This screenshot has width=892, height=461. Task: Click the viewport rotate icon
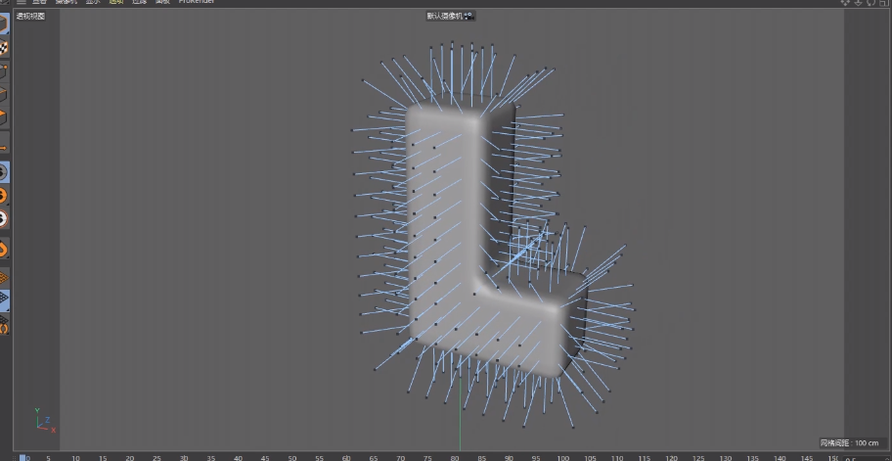pos(871,2)
